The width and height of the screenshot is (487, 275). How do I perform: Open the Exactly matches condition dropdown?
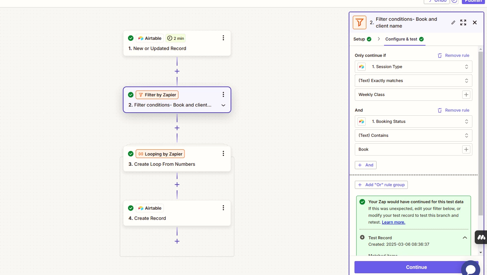point(413,81)
